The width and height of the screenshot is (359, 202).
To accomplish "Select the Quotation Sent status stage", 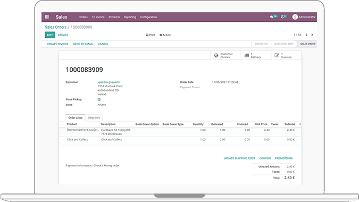I will pyautogui.click(x=283, y=44).
